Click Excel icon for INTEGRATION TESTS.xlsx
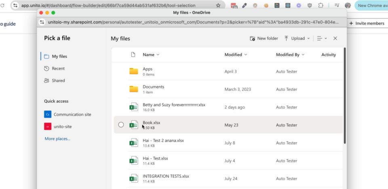Viewport: 388px width, 189px height. pyautogui.click(x=134, y=179)
